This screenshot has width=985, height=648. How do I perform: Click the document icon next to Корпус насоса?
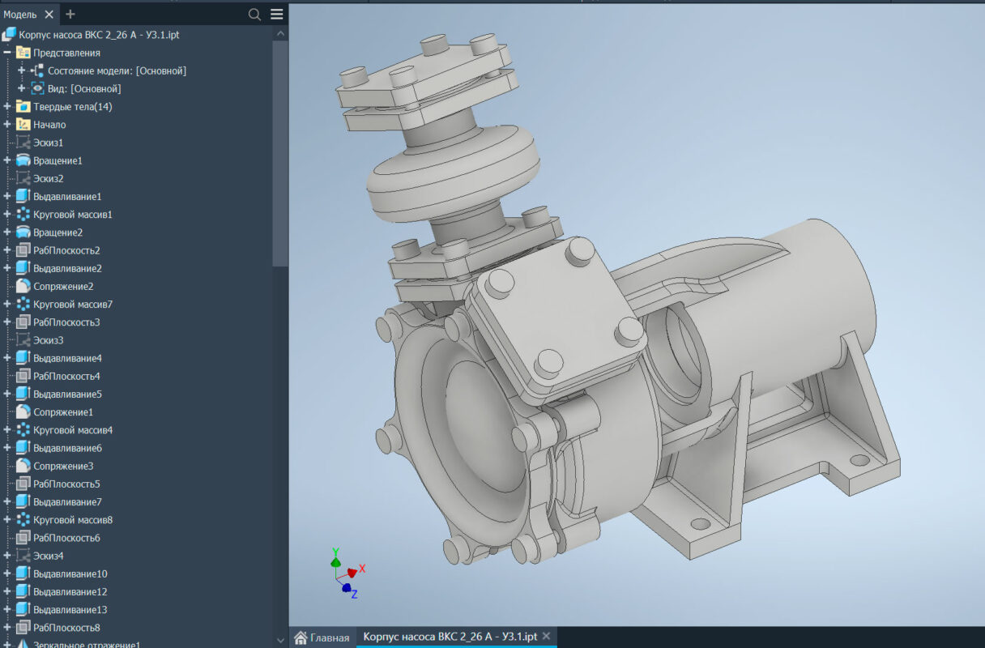(11, 34)
